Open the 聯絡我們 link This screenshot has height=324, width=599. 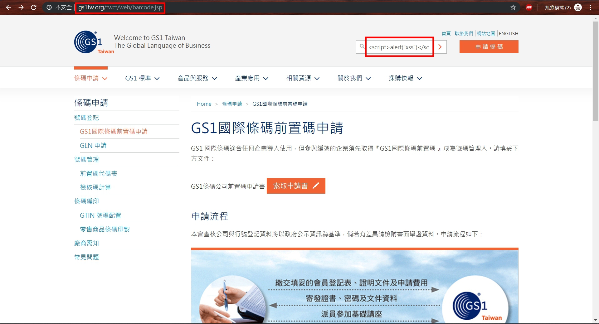pyautogui.click(x=464, y=33)
